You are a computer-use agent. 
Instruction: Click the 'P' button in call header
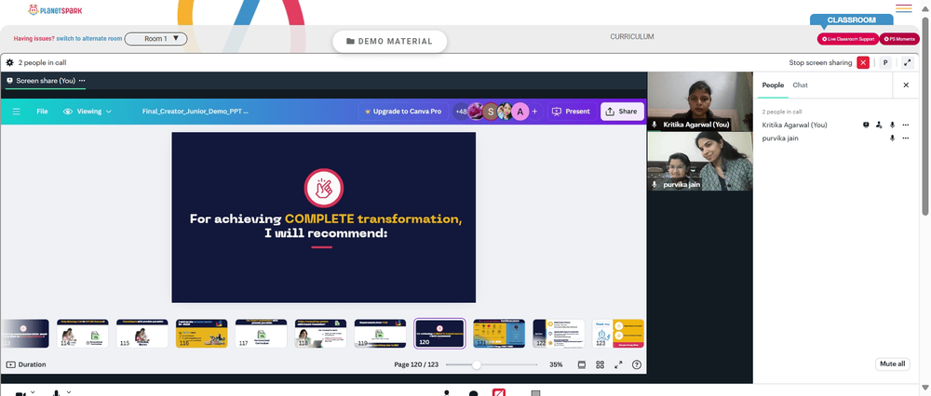(885, 62)
